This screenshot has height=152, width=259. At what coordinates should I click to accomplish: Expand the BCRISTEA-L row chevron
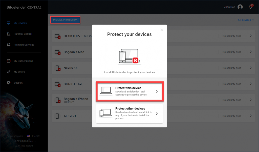[x=251, y=84]
